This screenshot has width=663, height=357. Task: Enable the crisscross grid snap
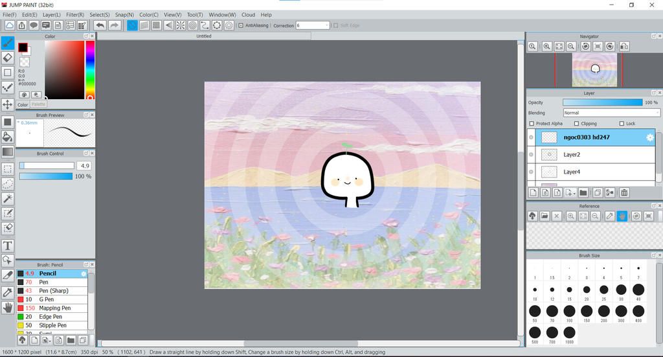(x=157, y=25)
